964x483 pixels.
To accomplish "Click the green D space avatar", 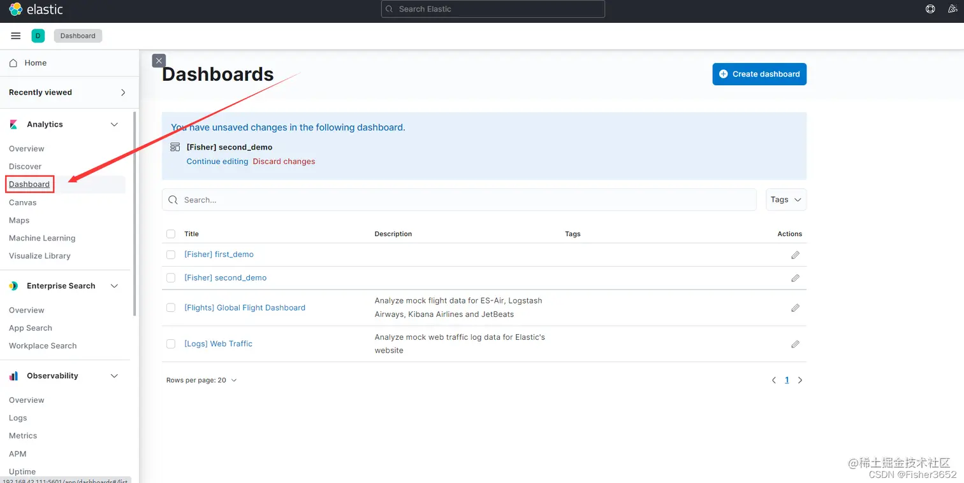I will pyautogui.click(x=38, y=36).
